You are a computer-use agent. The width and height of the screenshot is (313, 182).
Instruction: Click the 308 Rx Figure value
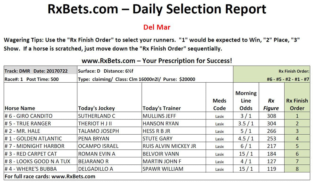pos(271,116)
